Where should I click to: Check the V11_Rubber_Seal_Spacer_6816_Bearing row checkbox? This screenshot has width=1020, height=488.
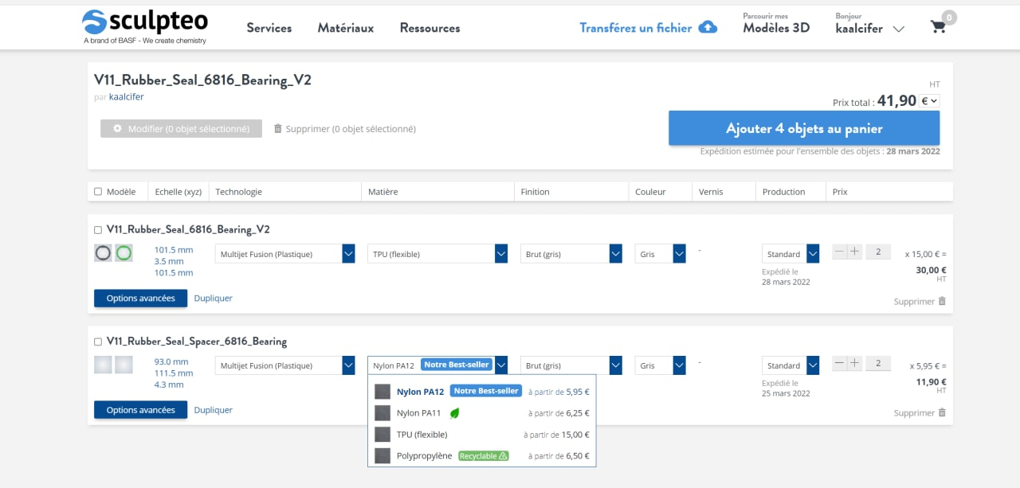coord(98,342)
